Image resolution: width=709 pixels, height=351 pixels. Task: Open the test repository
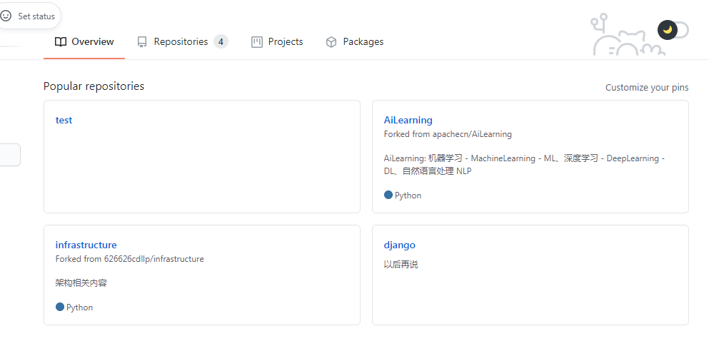click(x=64, y=120)
